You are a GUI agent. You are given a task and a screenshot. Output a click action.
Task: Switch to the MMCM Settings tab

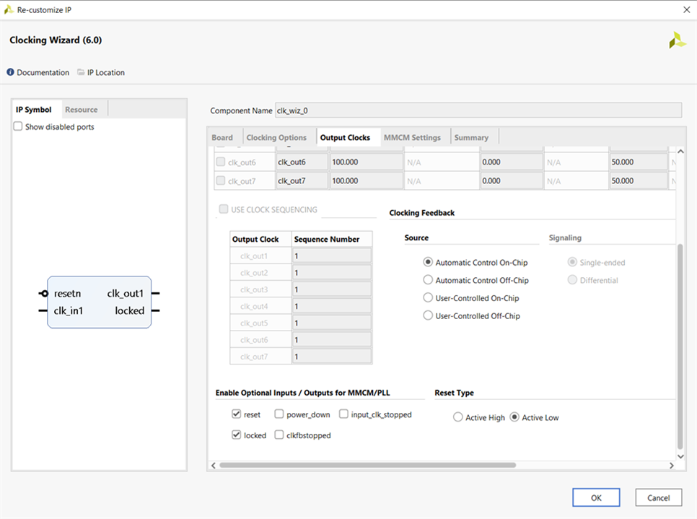coord(412,137)
